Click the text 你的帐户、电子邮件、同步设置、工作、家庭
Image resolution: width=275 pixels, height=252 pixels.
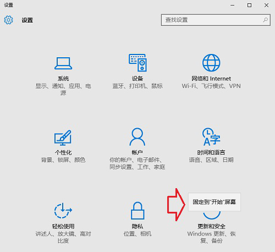pos(137,163)
